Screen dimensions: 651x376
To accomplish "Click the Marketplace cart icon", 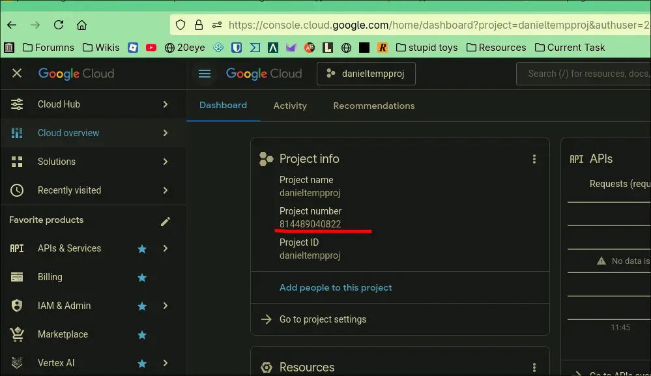I will pyautogui.click(x=17, y=334).
